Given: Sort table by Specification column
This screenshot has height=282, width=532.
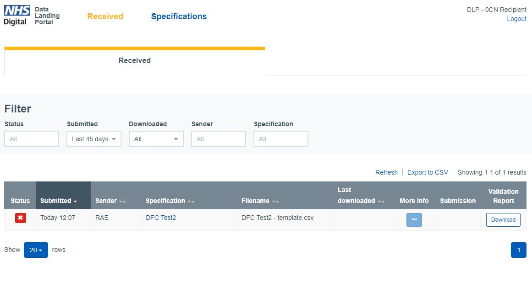Looking at the screenshot, I should (170, 201).
